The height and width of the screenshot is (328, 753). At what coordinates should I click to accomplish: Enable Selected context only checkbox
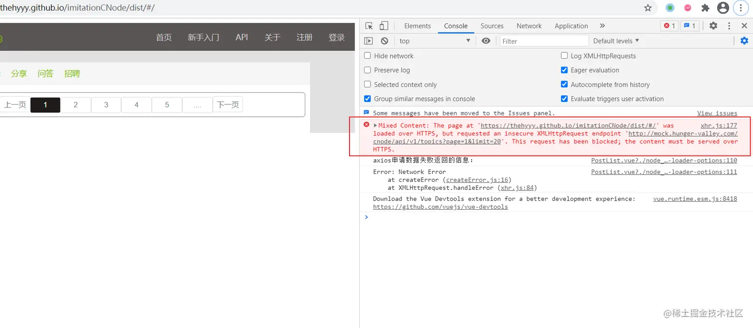point(368,84)
